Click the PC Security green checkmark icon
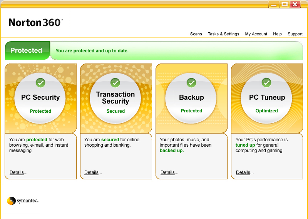 pos(40,82)
